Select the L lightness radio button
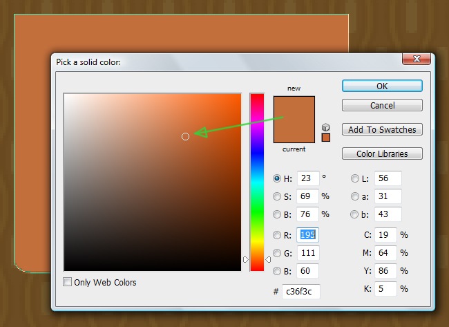This screenshot has height=327, width=449. (x=355, y=178)
